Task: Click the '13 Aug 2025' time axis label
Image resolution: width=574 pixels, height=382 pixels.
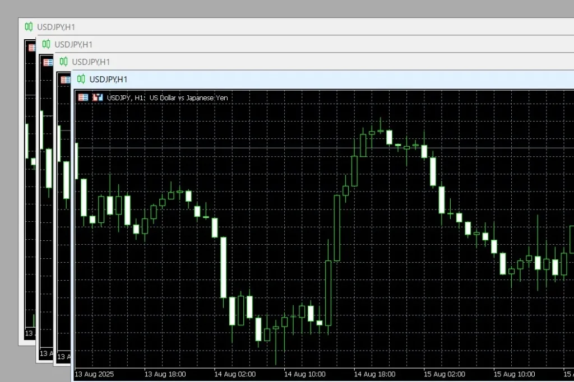Action: coord(94,374)
